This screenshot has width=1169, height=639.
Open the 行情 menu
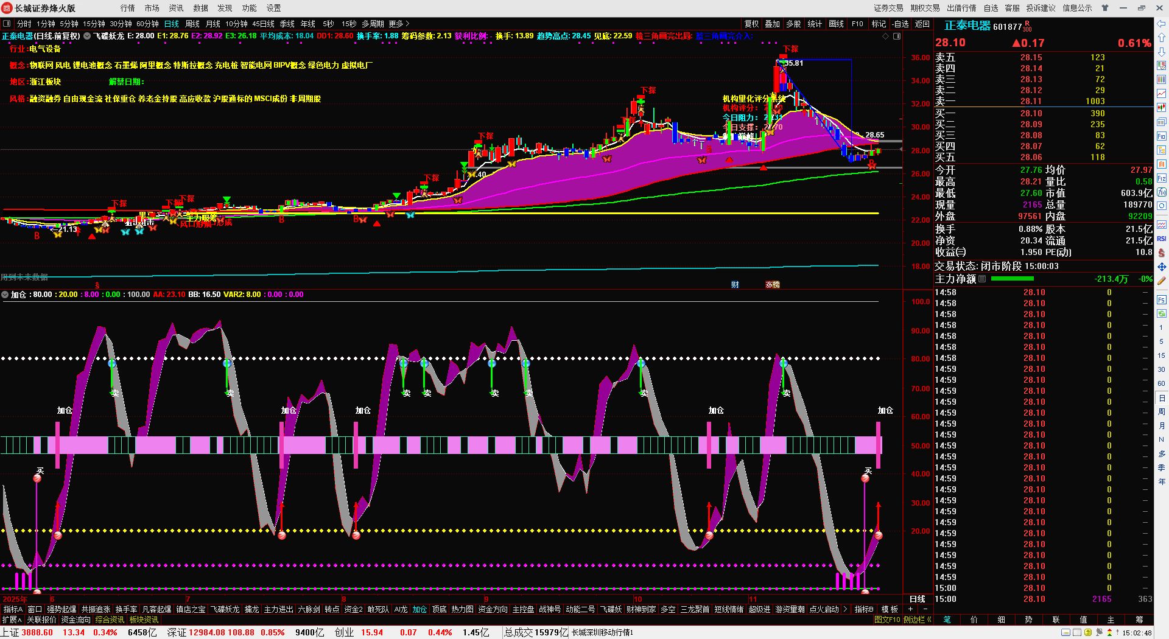[128, 8]
